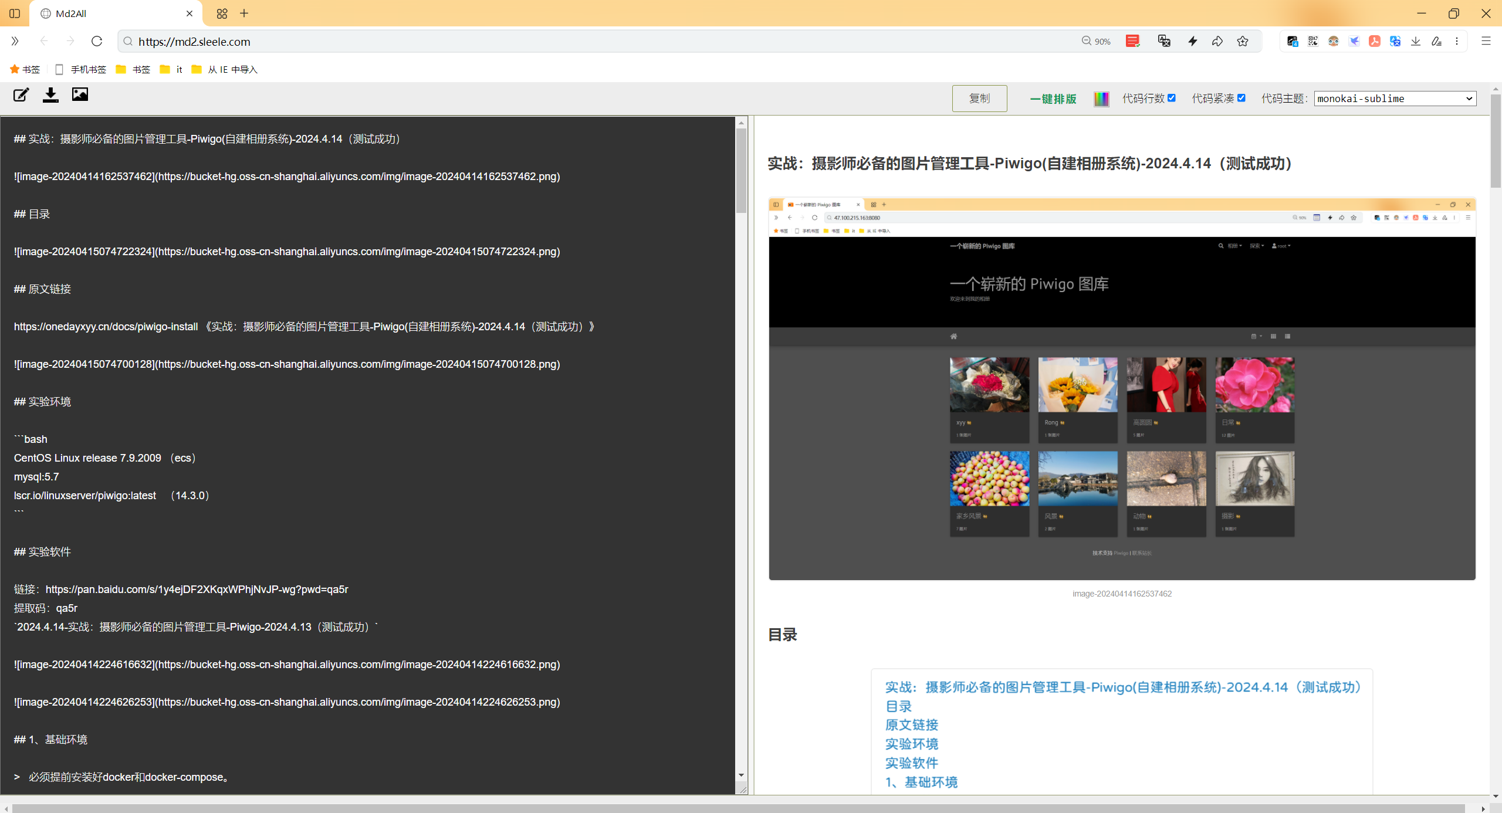Click the 复制 copy button

tap(979, 99)
